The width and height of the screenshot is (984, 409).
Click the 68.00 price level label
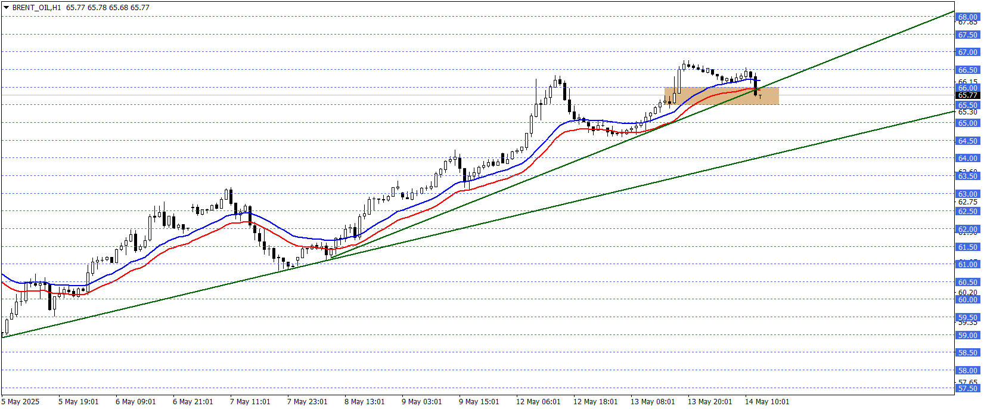[967, 17]
